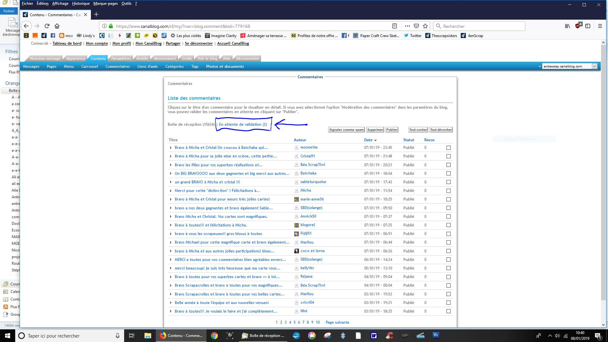Screen dimensions: 608x342
Task: Open the reader view icon in the address bar
Action: pos(395,26)
